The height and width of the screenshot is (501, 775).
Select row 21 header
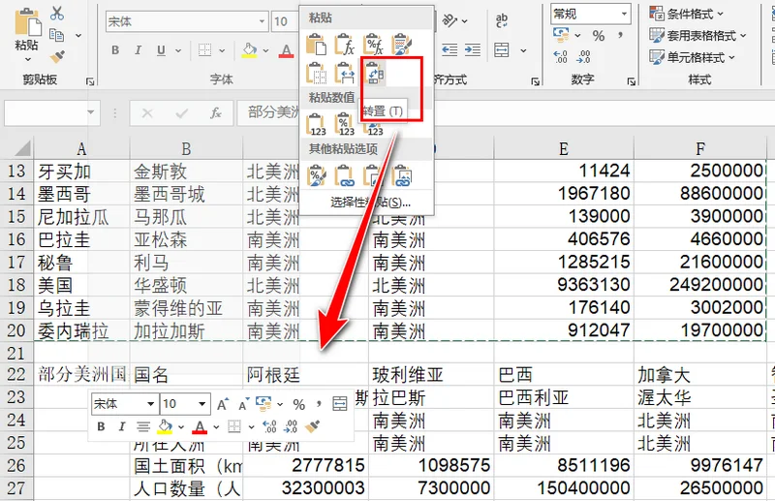(16, 353)
